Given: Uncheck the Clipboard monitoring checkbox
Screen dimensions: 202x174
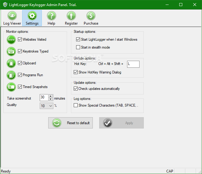Looking at the screenshot, I should [x=20, y=63].
